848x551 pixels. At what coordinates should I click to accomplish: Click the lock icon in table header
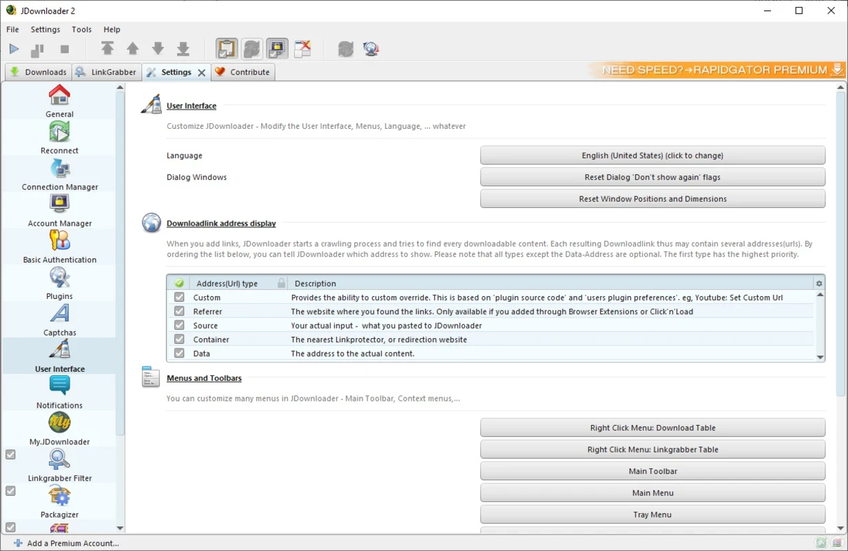click(x=281, y=283)
